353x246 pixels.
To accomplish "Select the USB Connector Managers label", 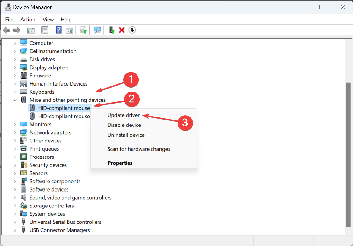I will 59,230.
